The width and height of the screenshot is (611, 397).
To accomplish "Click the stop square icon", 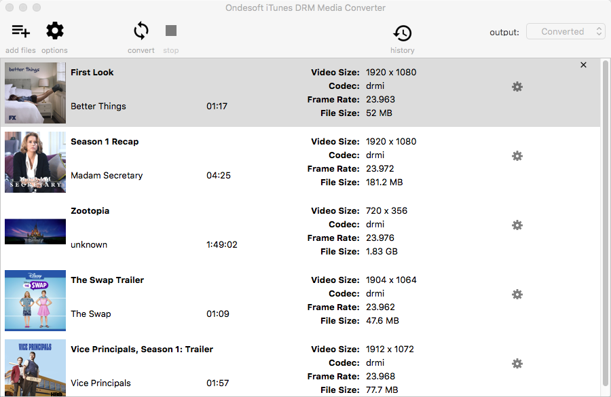I will click(x=170, y=31).
